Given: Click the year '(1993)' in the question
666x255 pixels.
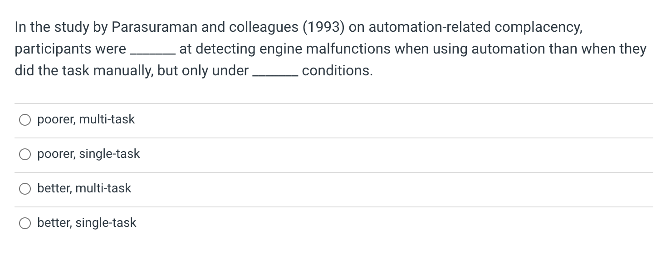Looking at the screenshot, I should (323, 27).
